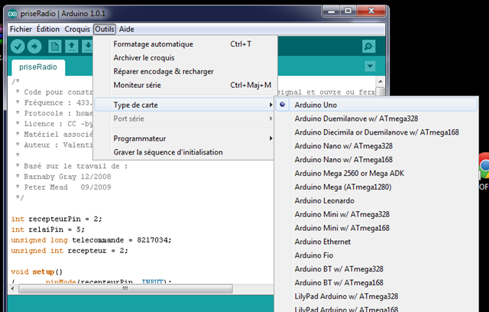The height and width of the screenshot is (312, 489).
Task: Click the Save sketch down-arrow icon
Action: click(88, 47)
